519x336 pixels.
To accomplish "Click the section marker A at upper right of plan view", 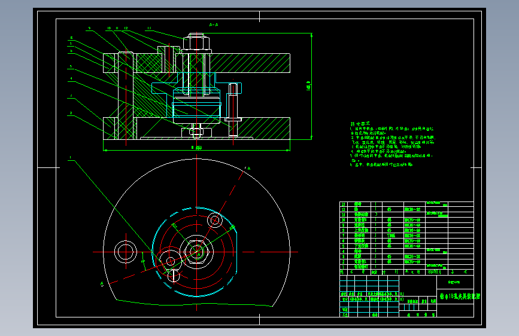I will (249, 169).
